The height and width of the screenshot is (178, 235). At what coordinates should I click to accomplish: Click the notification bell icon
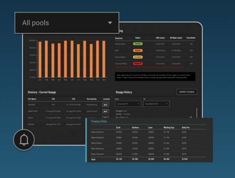coord(24,140)
